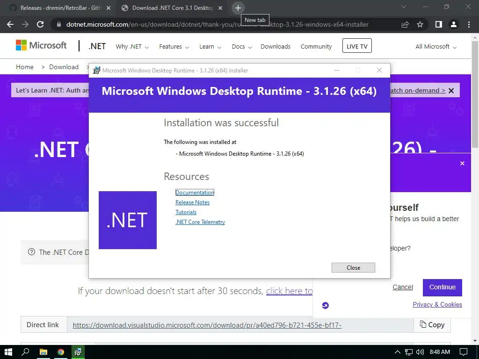Viewport: 479px width, 359px height.
Task: Show hidden system tray icons
Action: coord(398,352)
